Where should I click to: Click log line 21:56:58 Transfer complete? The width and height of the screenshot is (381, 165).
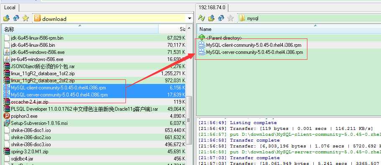point(239,140)
